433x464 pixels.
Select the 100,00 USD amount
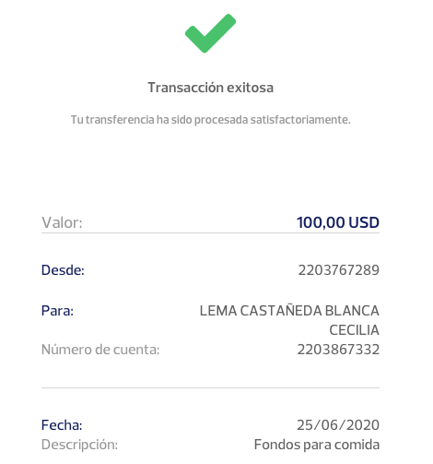coord(338,222)
